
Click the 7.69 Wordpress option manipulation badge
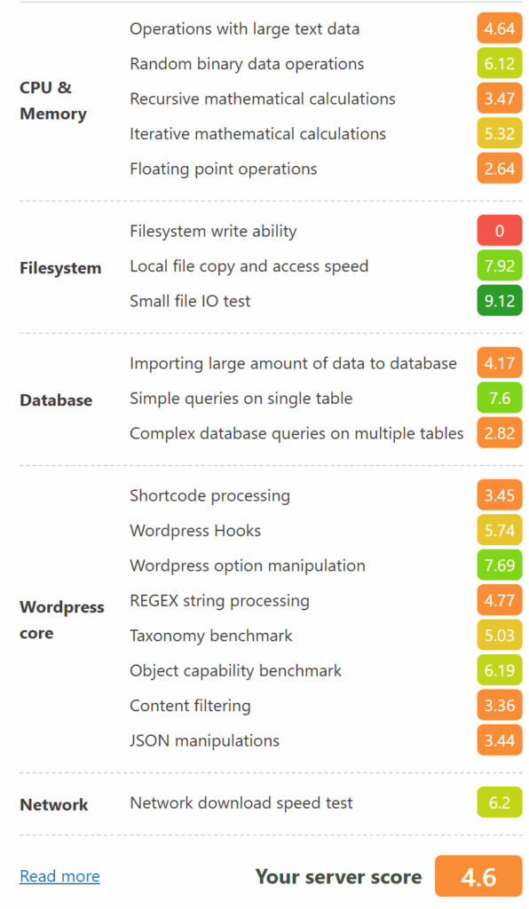[x=500, y=565]
